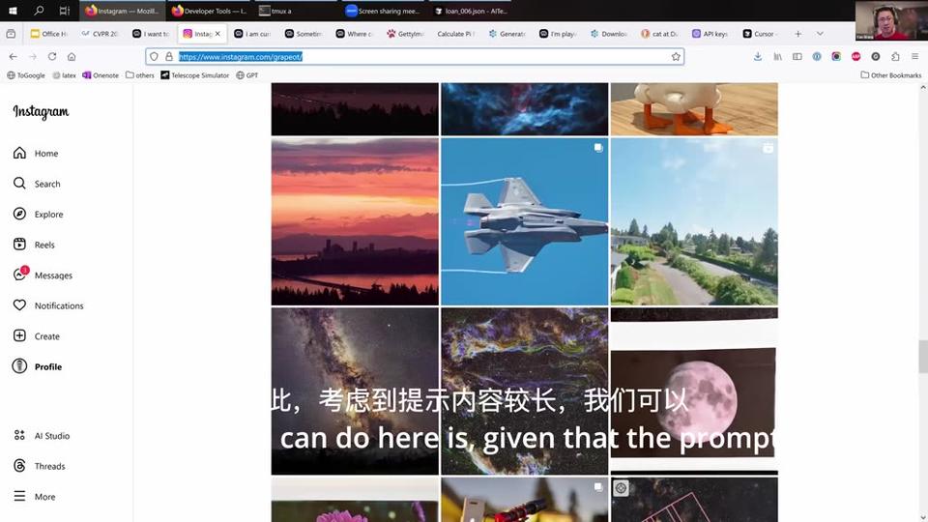The width and height of the screenshot is (928, 522).
Task: Switch to Developer Tools taskbar window
Action: pyautogui.click(x=210, y=11)
